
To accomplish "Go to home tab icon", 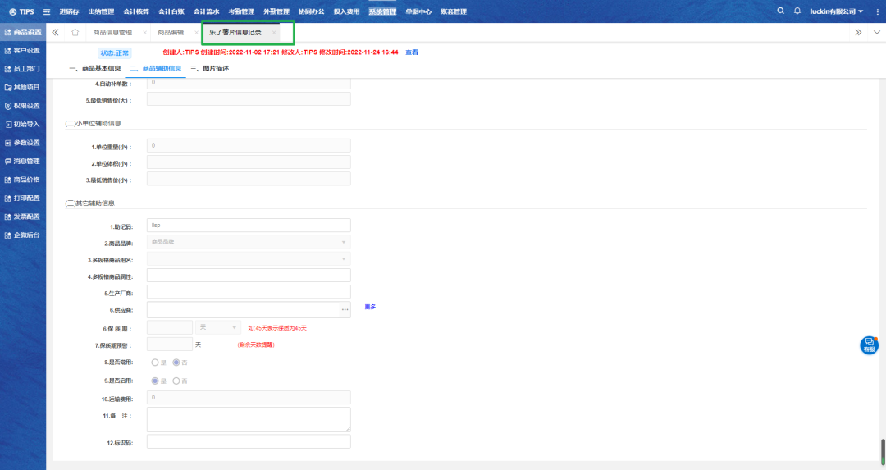I will [x=75, y=33].
